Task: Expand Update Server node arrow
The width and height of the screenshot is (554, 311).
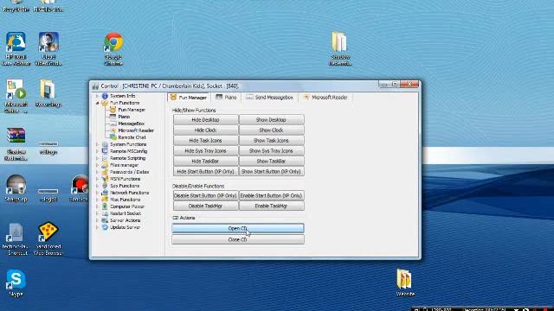Action: (x=97, y=227)
